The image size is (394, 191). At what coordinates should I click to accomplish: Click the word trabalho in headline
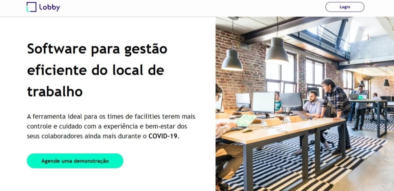coord(55,92)
